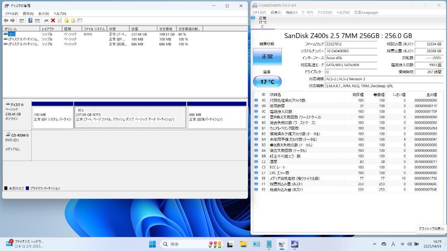
Task: Sort by 容量 column header in Disk Management
Action: click(x=143, y=29)
